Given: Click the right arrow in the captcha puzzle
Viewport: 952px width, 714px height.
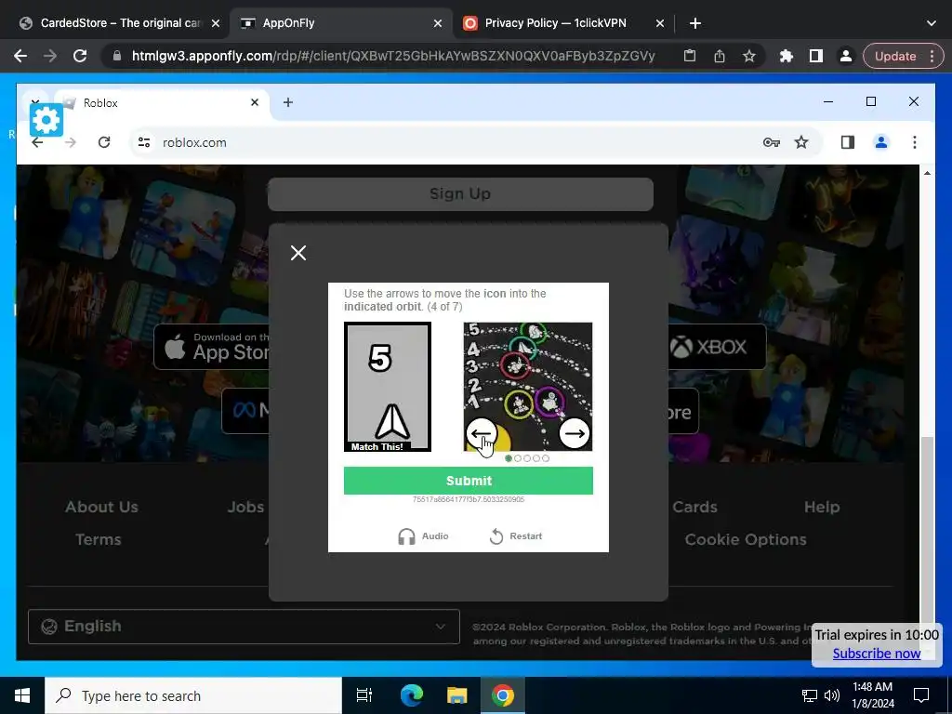Looking at the screenshot, I should tap(574, 433).
